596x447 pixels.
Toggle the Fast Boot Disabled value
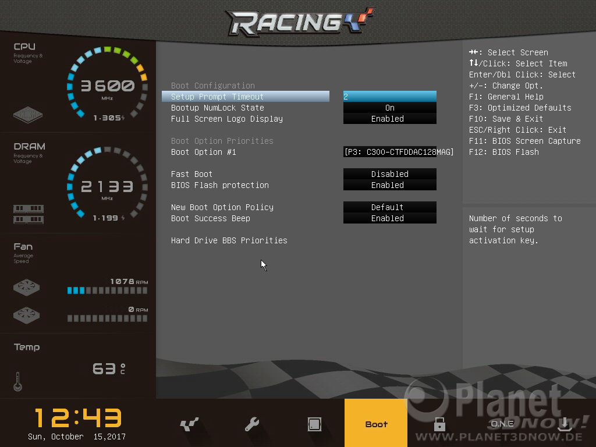click(x=389, y=173)
